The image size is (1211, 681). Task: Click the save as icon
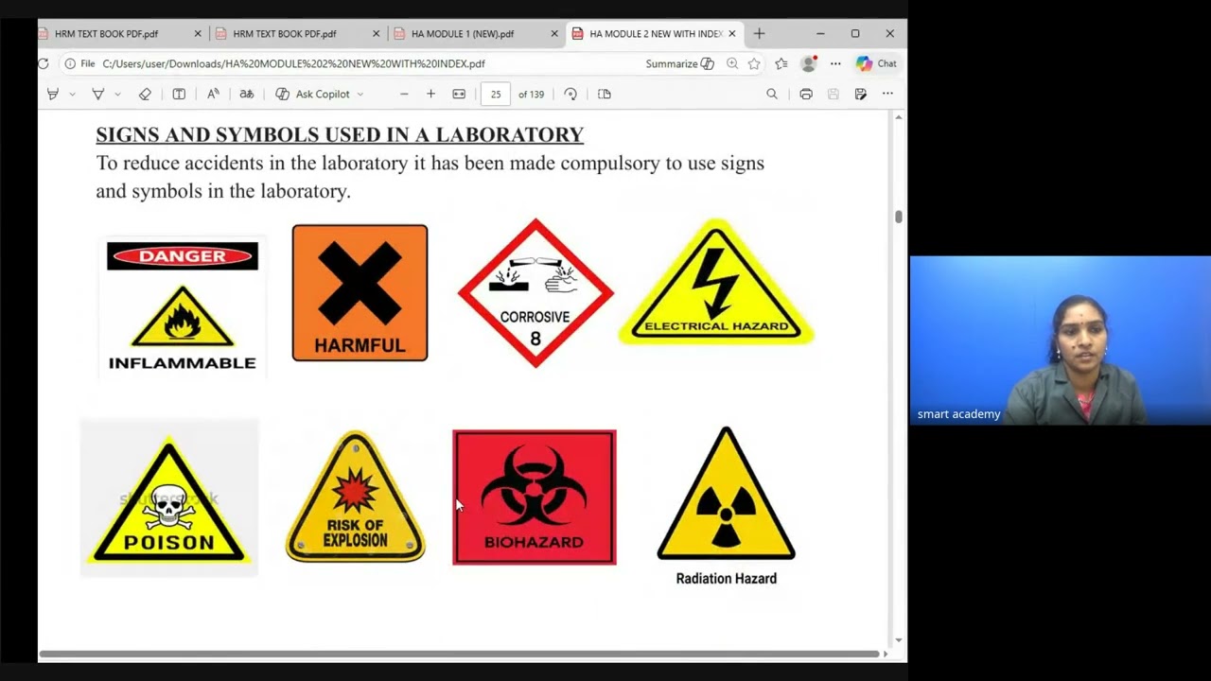click(x=860, y=94)
